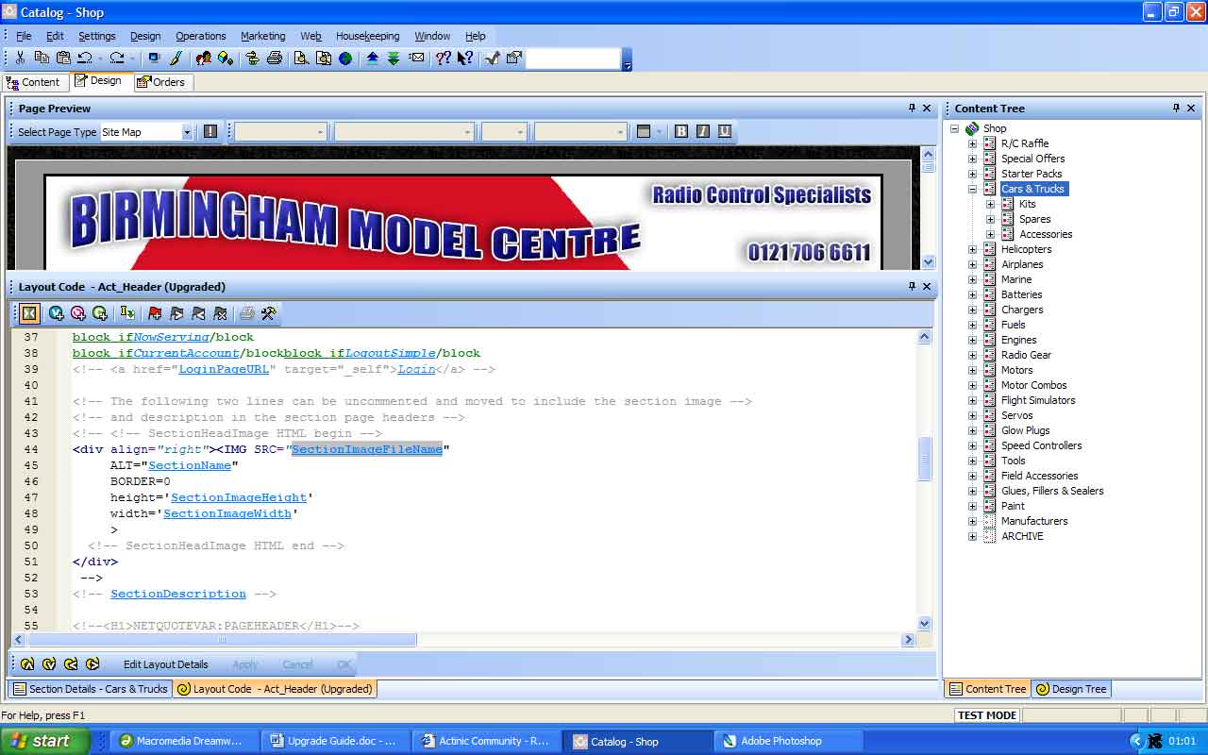
Task: Click the Layout Code vertical scrollbar thumb
Action: pos(925,460)
